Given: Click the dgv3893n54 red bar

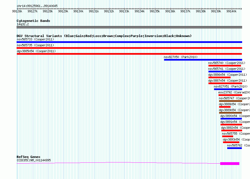Looking at the screenshot, I should coord(231,142).
